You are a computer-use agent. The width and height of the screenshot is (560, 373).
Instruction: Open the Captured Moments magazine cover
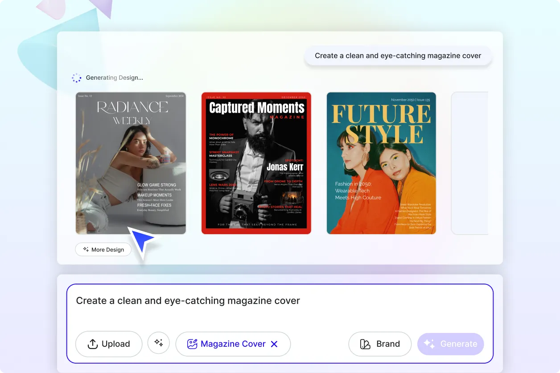point(256,163)
